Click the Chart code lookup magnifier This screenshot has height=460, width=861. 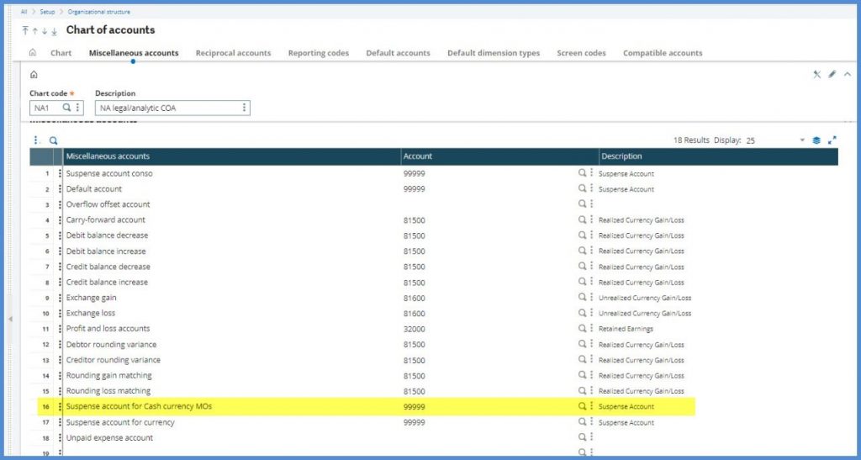coord(67,108)
